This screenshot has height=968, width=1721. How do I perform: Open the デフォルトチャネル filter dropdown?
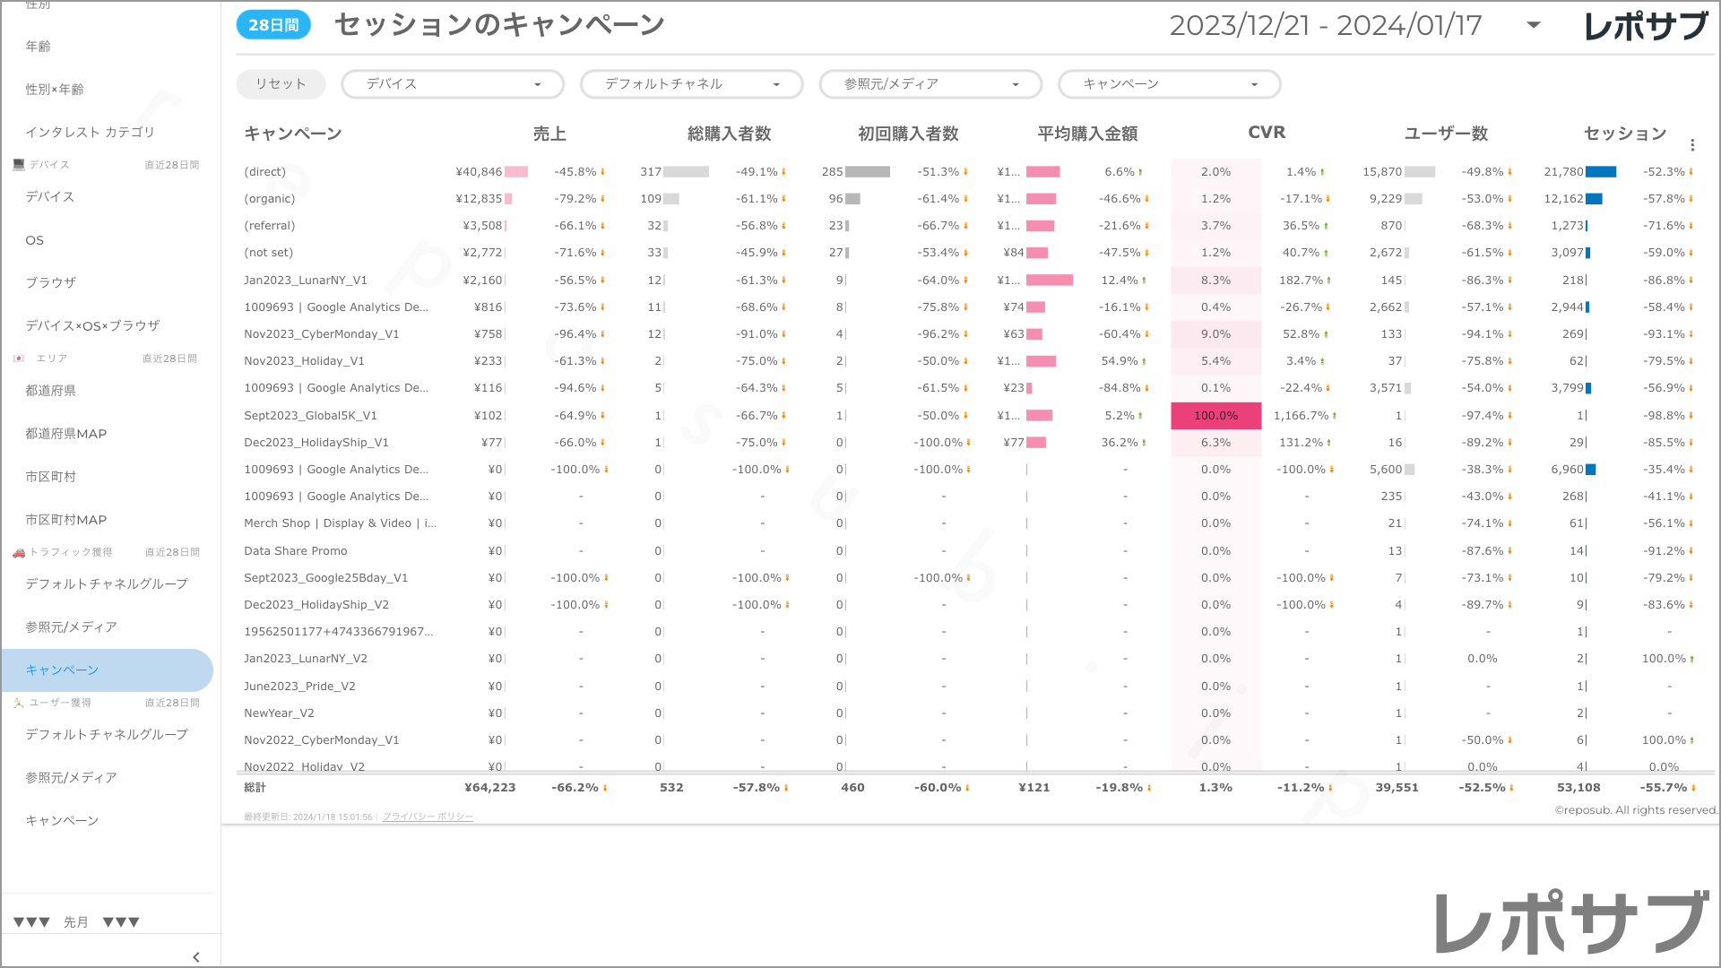pyautogui.click(x=691, y=84)
